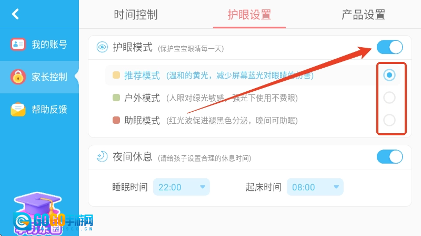Click the 家长控制 lock icon
This screenshot has width=421, height=236.
click(18, 77)
